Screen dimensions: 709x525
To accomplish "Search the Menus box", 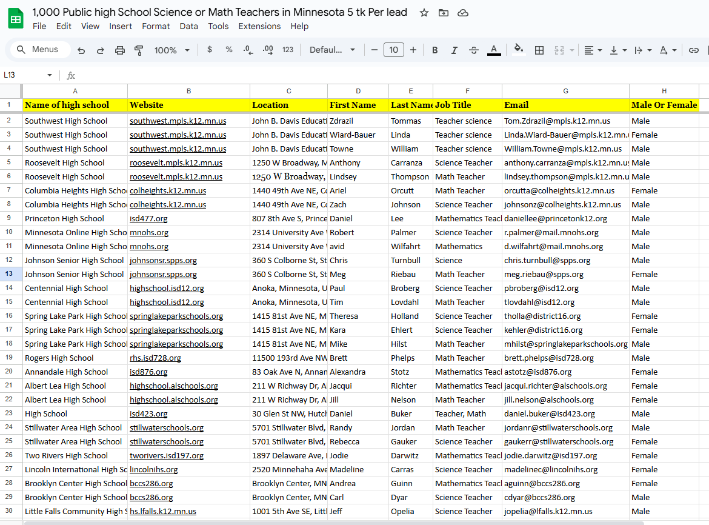I will click(x=40, y=49).
